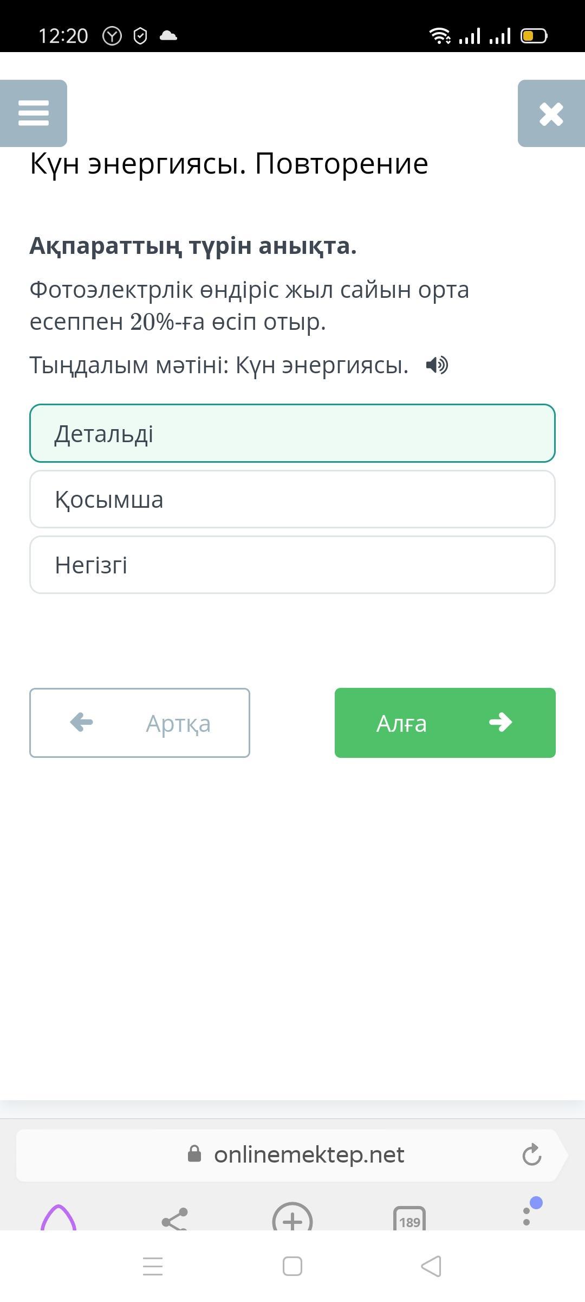Tap the onlinemektep.net address bar

[x=309, y=1154]
